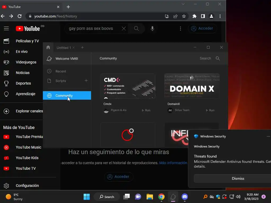
Task: Click the home icon in executor window
Action: point(48,48)
